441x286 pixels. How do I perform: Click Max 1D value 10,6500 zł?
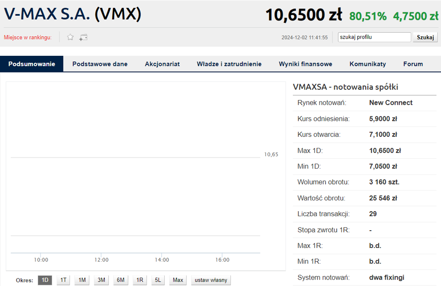tap(385, 151)
